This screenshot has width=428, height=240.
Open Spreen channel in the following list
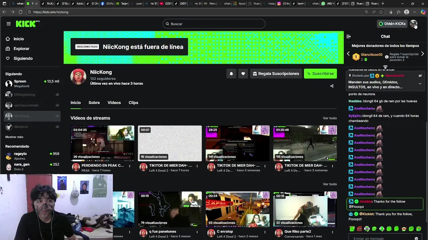click(32, 84)
